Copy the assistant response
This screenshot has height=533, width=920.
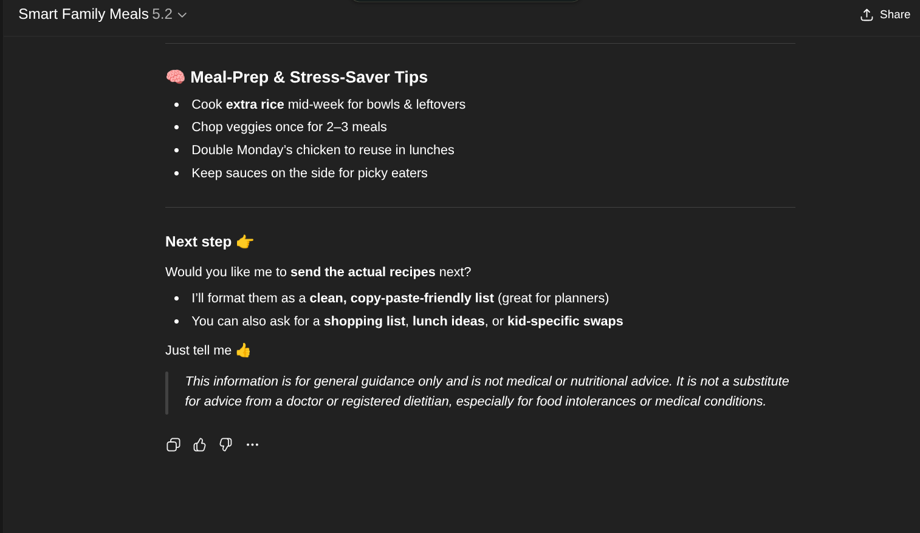[x=173, y=445]
